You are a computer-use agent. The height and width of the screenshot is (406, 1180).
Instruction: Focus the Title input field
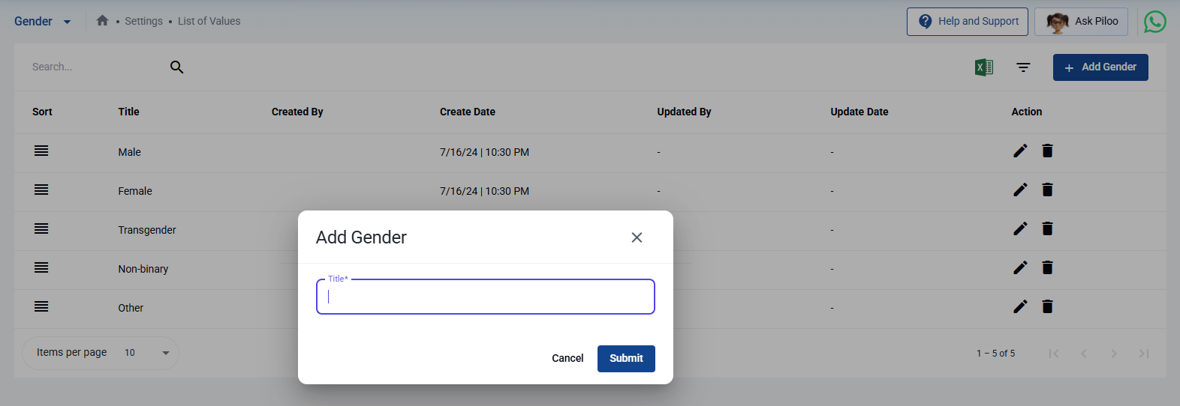(485, 297)
